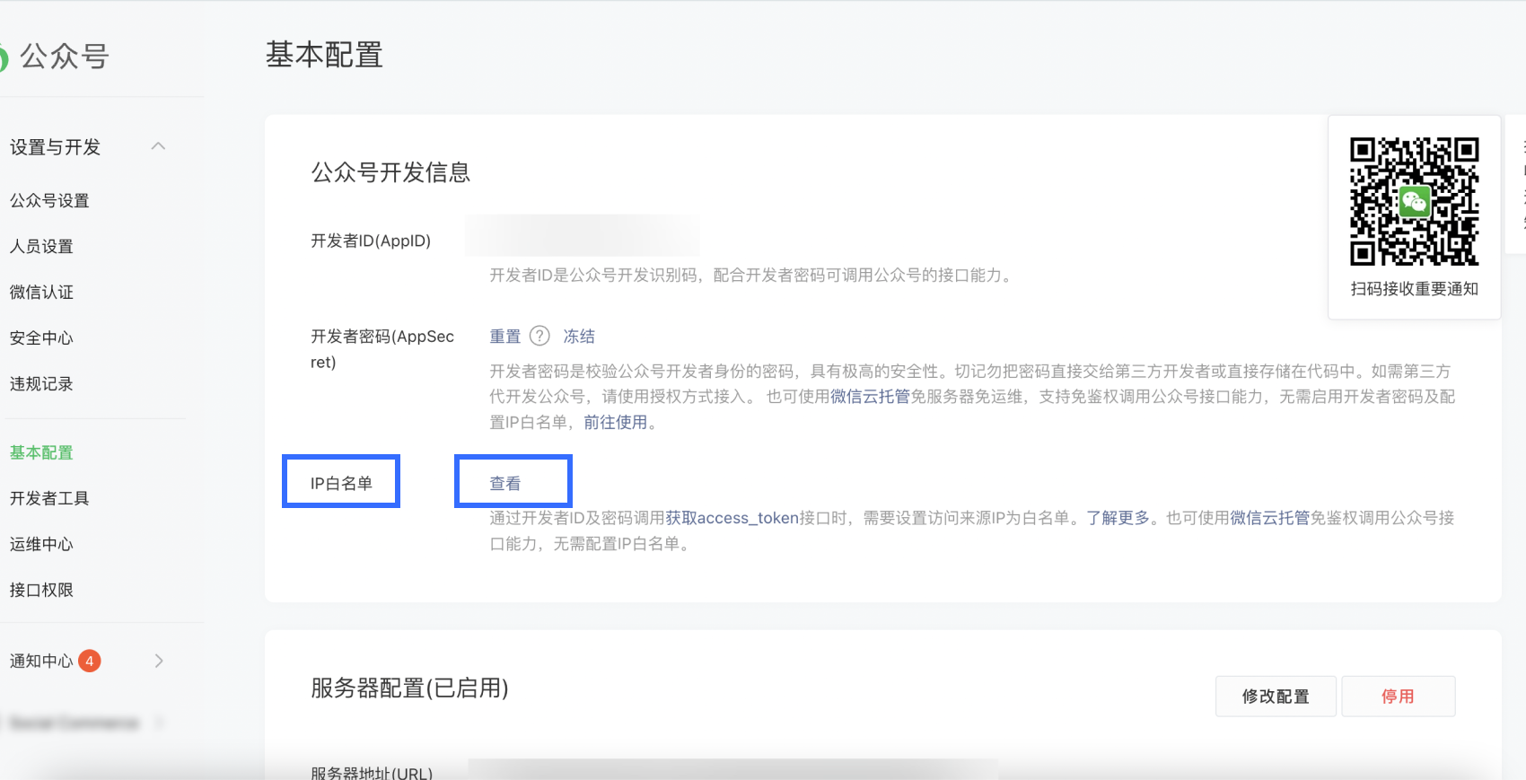Click 扫码接收重要通知 caption
This screenshot has width=1526, height=780.
tap(1414, 289)
